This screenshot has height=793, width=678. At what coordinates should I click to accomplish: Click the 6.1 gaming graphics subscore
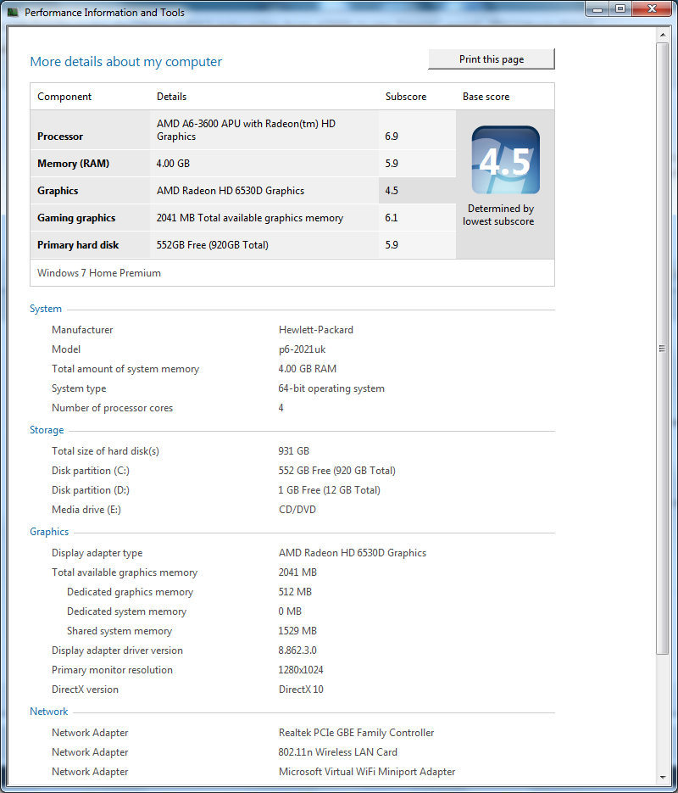pyautogui.click(x=392, y=218)
